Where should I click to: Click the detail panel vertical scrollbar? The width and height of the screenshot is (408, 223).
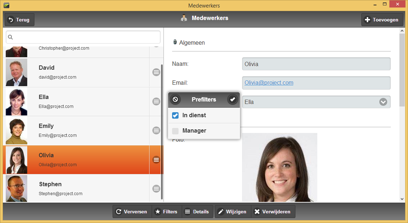[402, 71]
